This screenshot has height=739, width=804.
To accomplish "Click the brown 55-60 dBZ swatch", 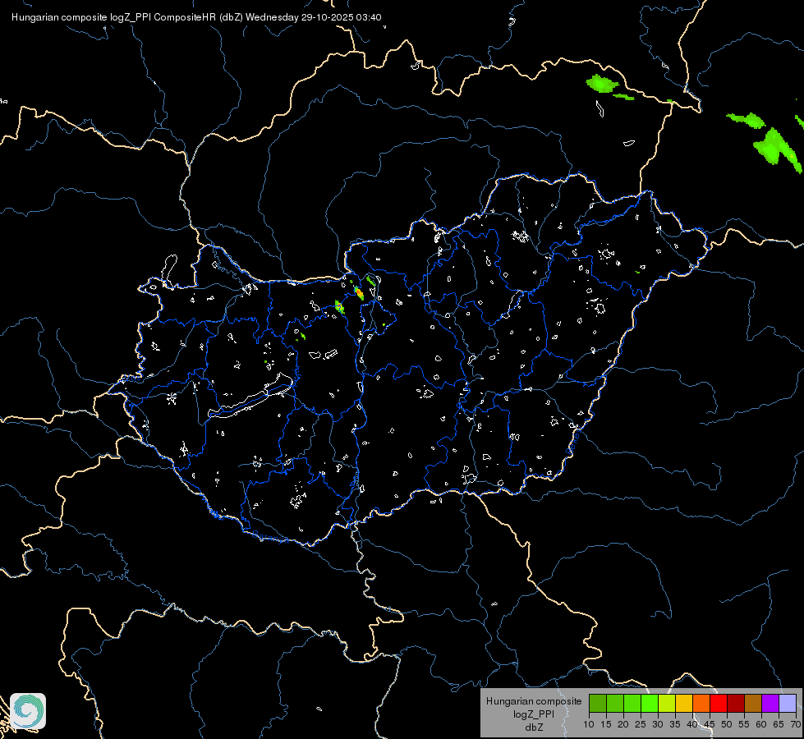I will coord(753,703).
